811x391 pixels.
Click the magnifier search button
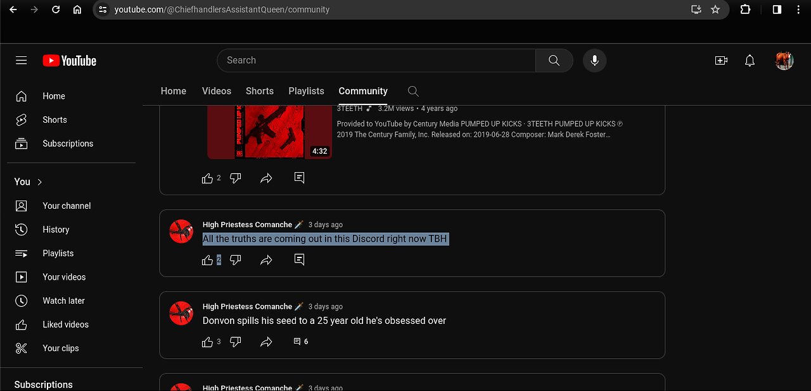tap(554, 60)
